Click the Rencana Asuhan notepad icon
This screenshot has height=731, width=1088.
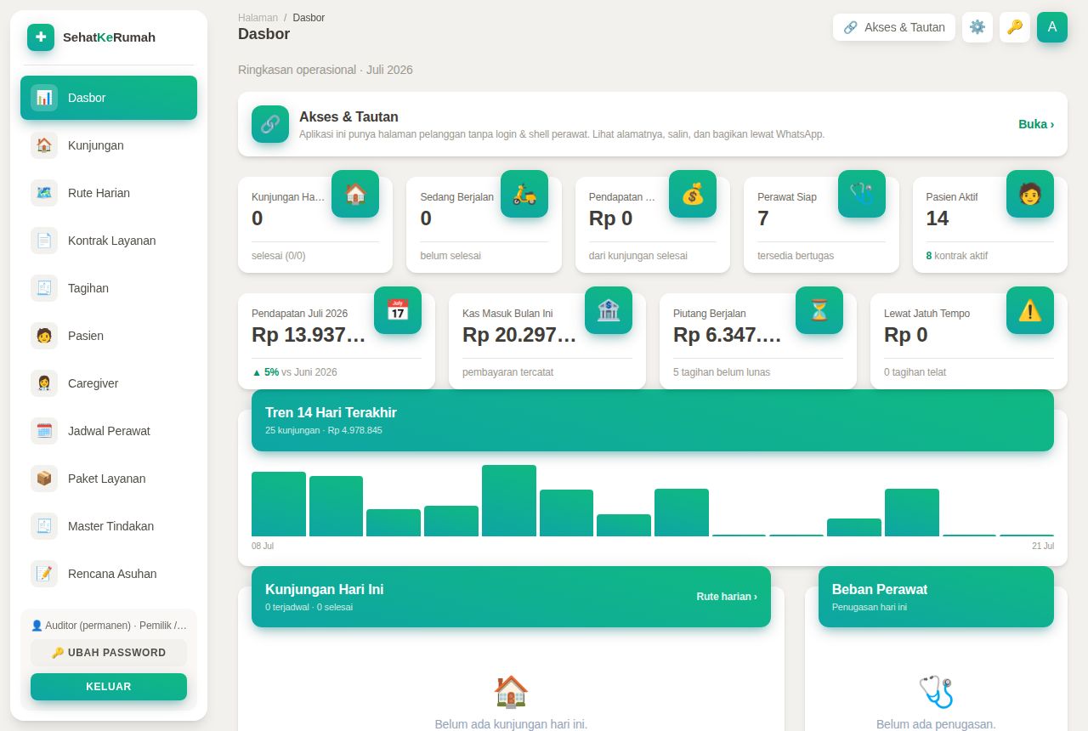tap(44, 574)
